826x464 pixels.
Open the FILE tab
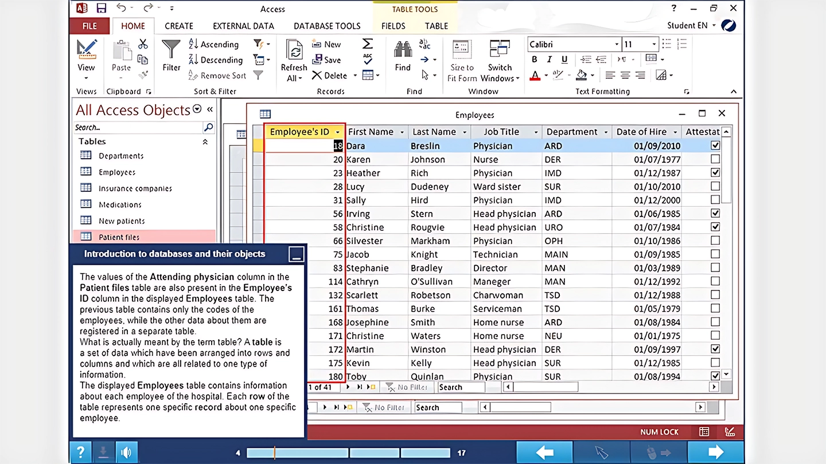point(89,26)
